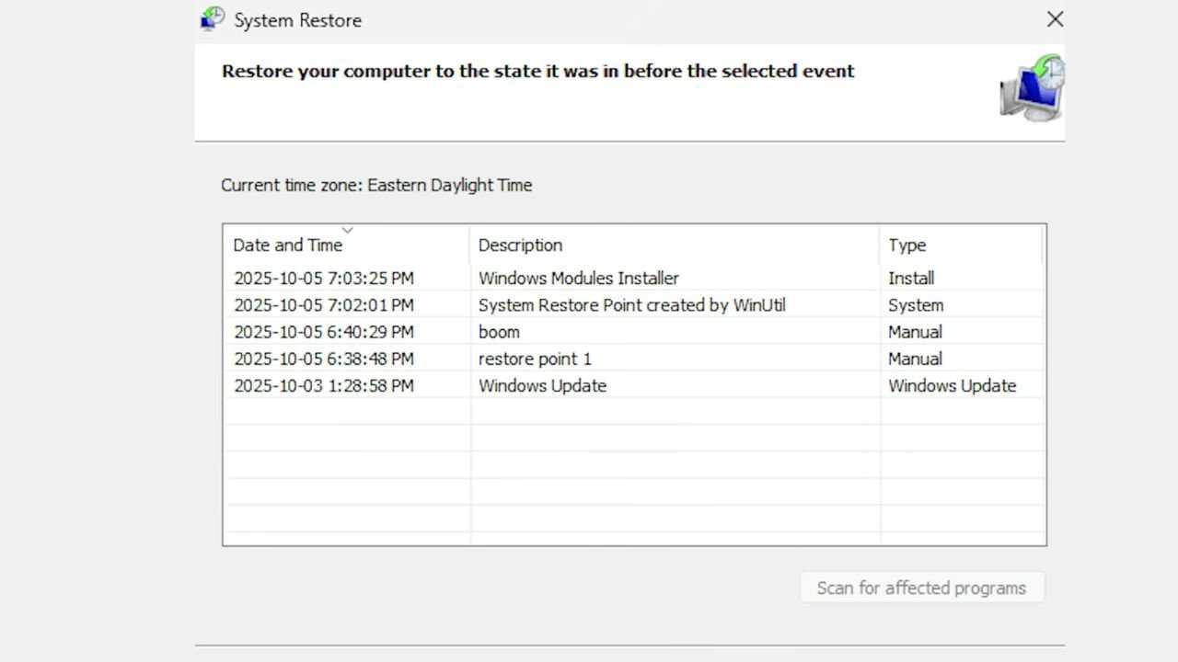Select the restore point named boom
The width and height of the screenshot is (1178, 662).
[x=499, y=332]
